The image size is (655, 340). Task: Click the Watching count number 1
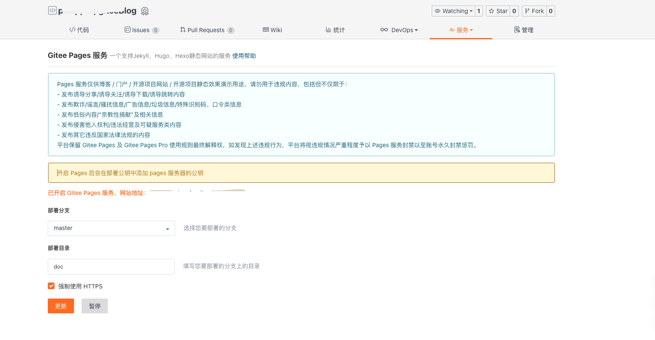(479, 11)
